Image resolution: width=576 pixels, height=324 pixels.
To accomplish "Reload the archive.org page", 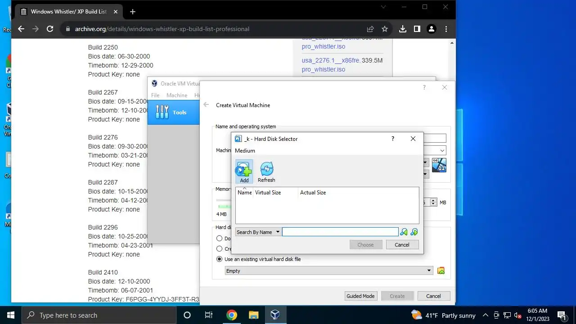I will [x=50, y=29].
